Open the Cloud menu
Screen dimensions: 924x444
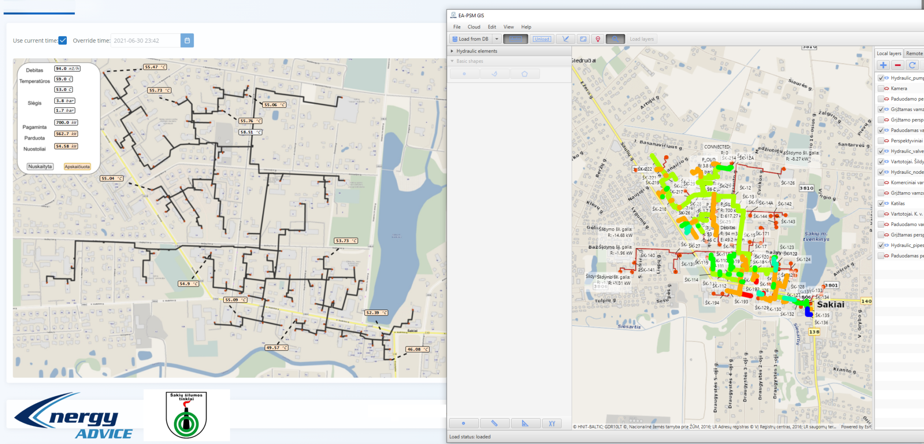click(474, 27)
